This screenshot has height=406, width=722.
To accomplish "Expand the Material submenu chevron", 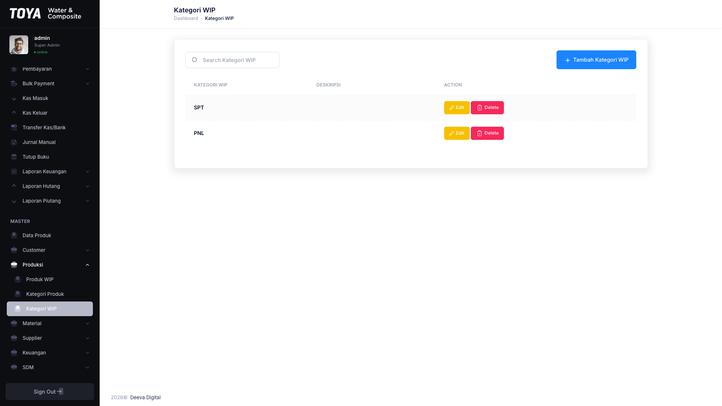I will [87, 324].
